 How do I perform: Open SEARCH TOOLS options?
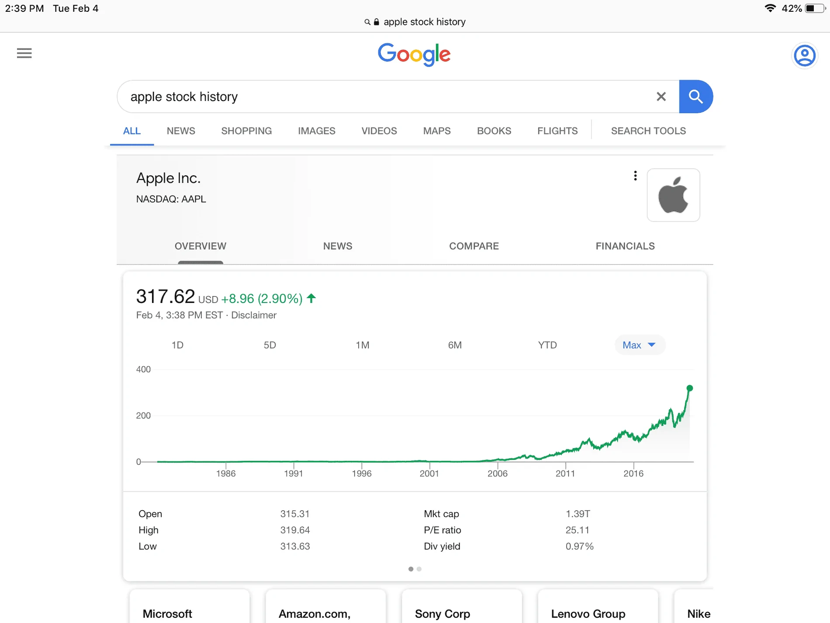click(648, 130)
